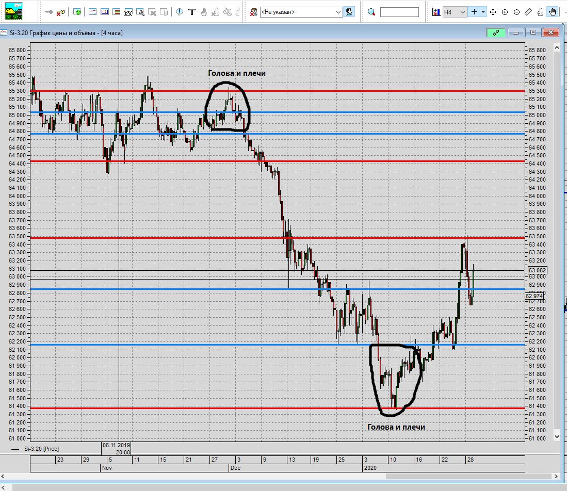567x491 pixels.
Task: Click the search input field in toolbar
Action: point(399,12)
